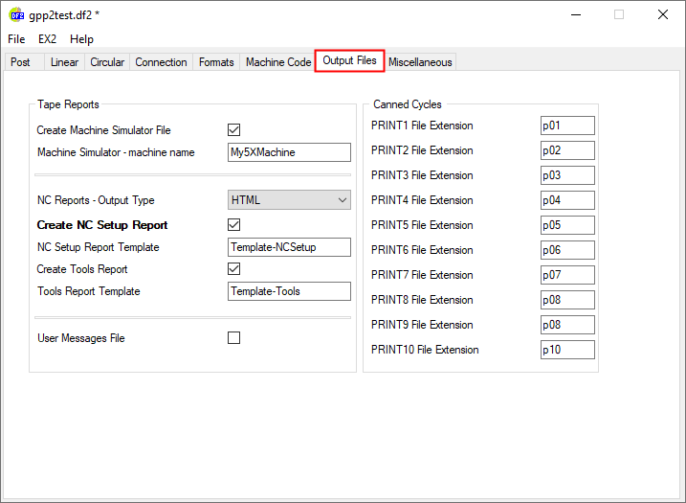Close the gpp2test.df2 window

point(662,14)
